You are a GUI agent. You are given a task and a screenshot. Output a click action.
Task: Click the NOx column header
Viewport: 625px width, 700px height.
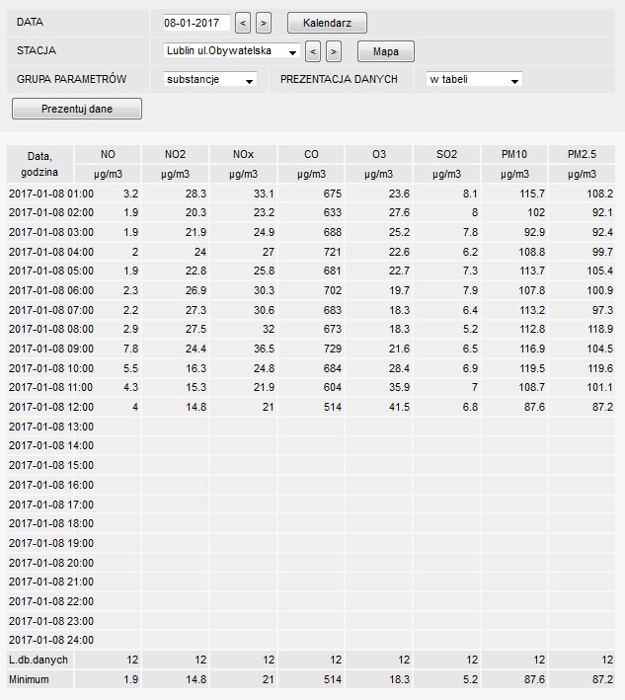[x=243, y=154]
